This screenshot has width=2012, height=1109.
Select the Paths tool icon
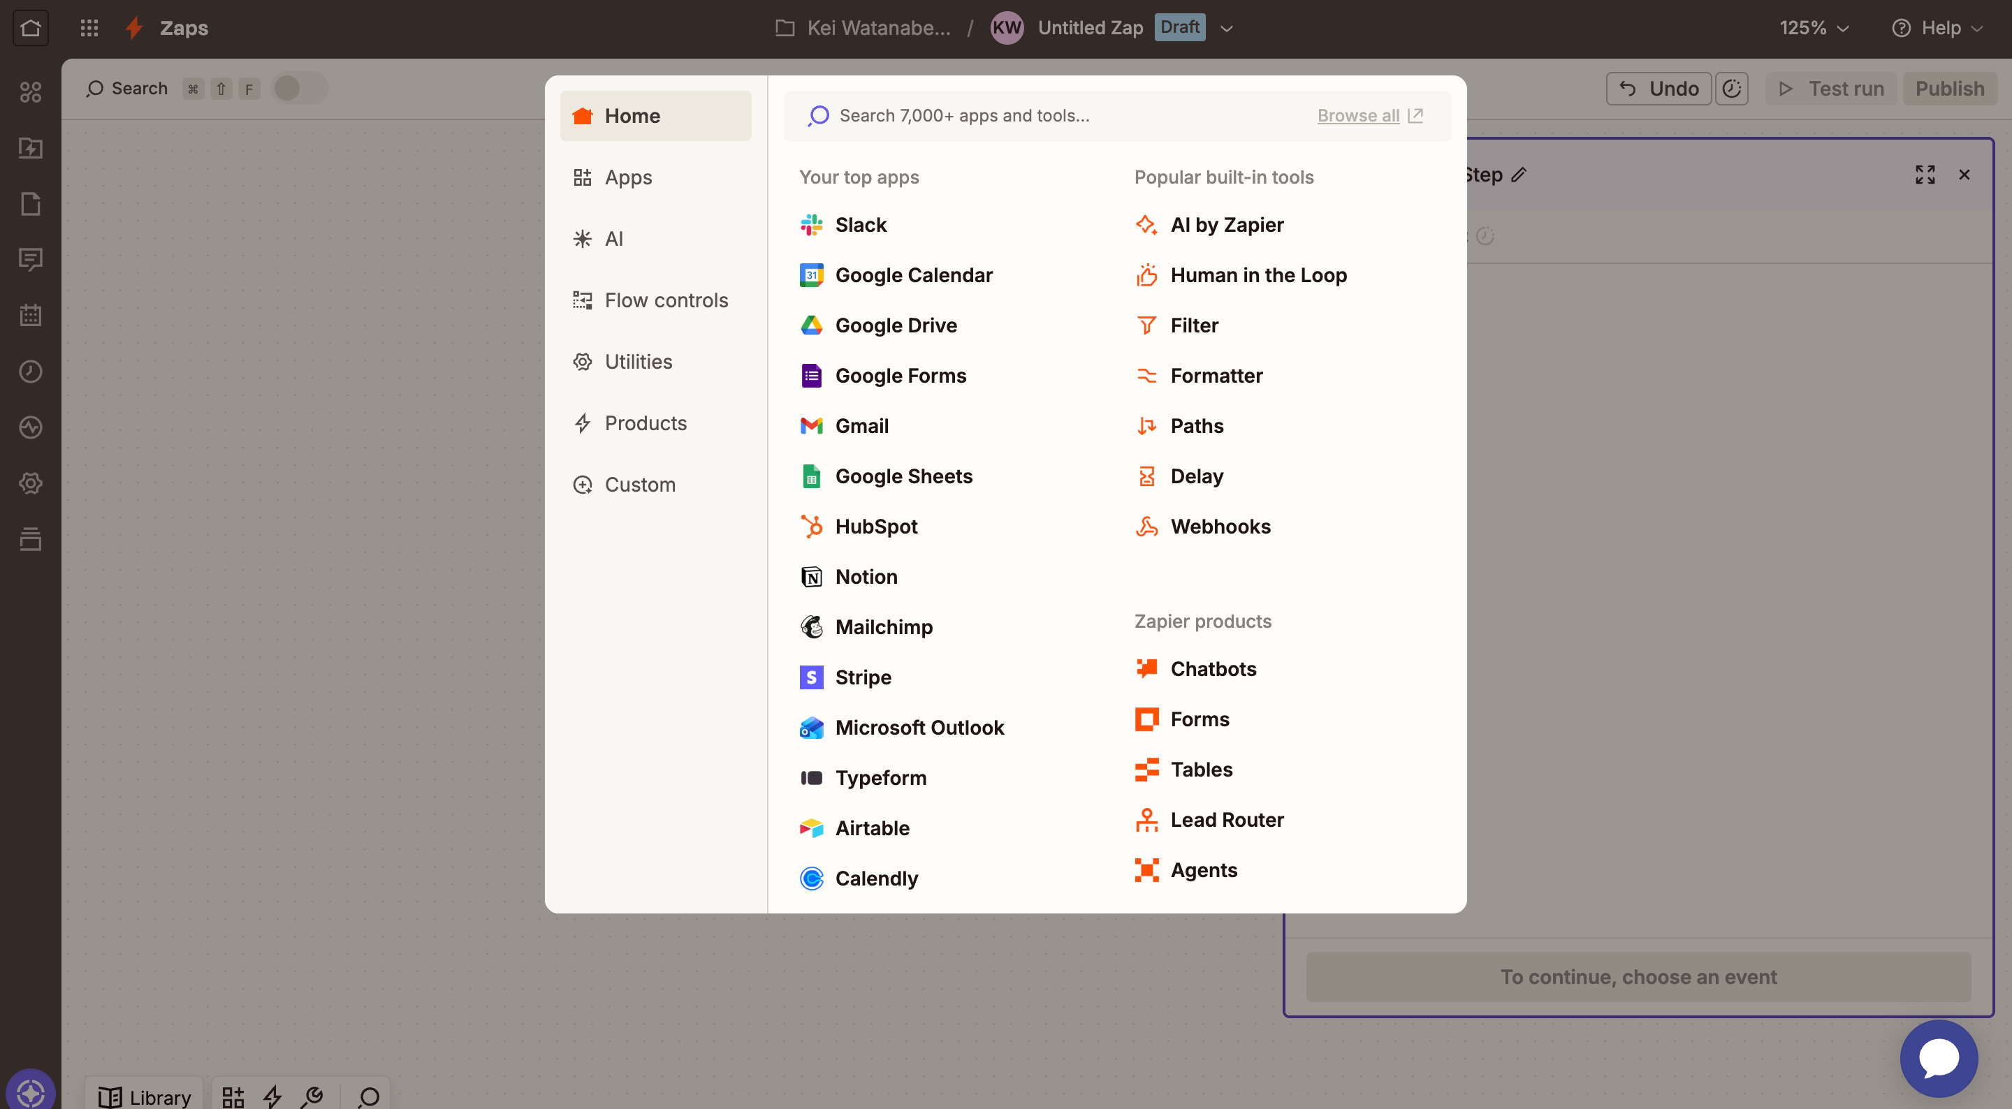pos(1146,425)
